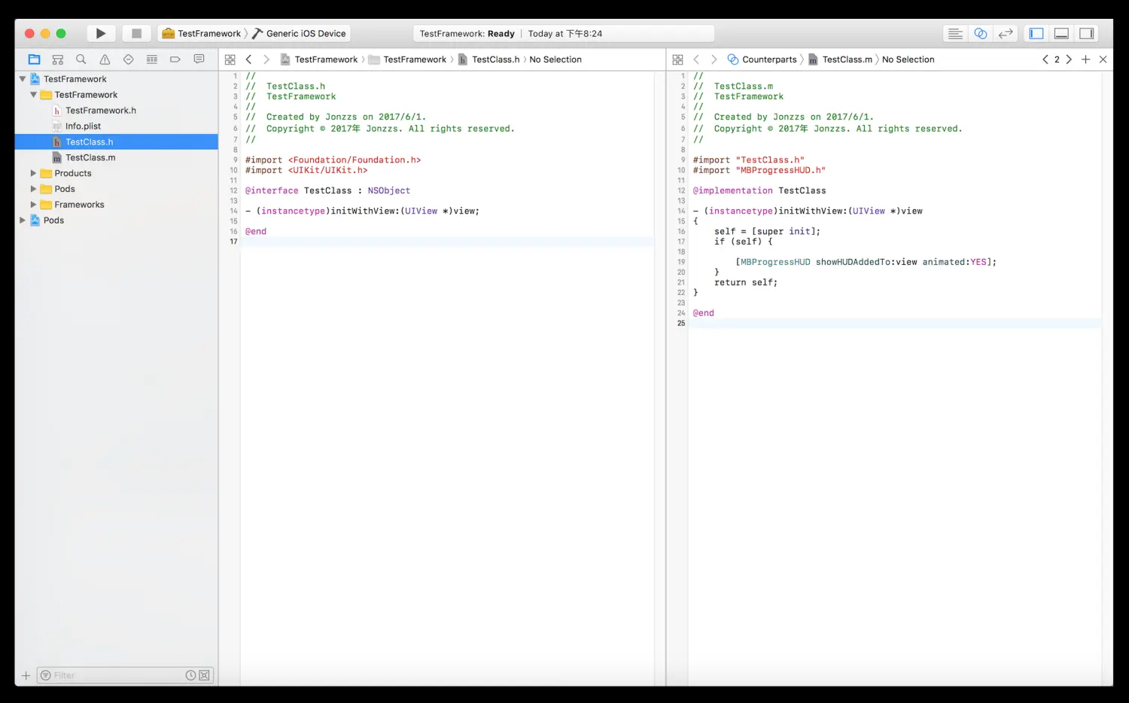The image size is (1129, 703).
Task: Expand the Products folder
Action: (33, 173)
